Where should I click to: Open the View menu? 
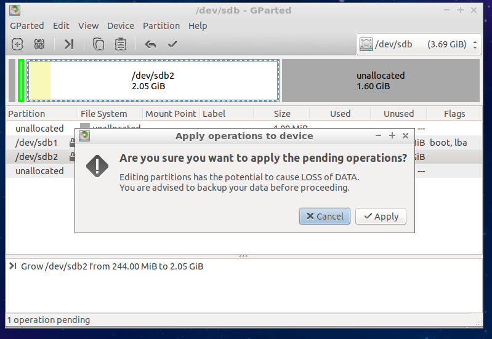click(x=88, y=26)
